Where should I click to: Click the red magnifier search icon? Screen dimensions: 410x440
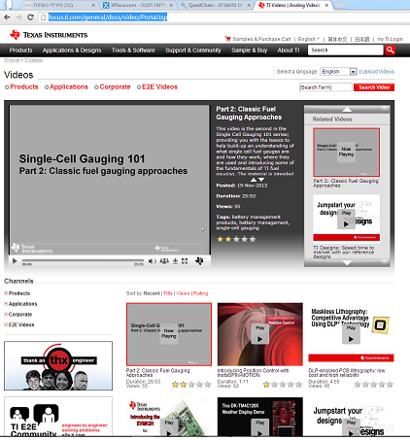click(x=390, y=50)
